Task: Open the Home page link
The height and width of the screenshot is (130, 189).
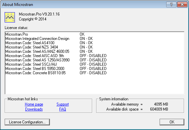Action: (34, 104)
